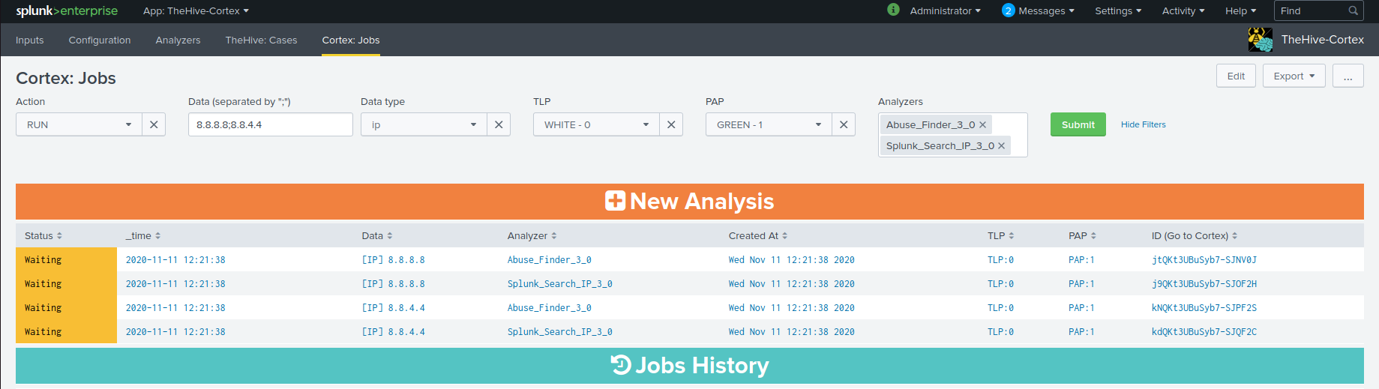Click the plus icon in New Analysis
The image size is (1379, 389).
615,201
